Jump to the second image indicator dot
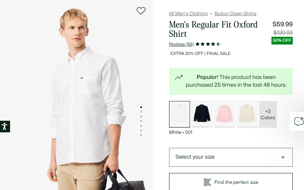Screen dimensions: 304x190 tap(141, 112)
